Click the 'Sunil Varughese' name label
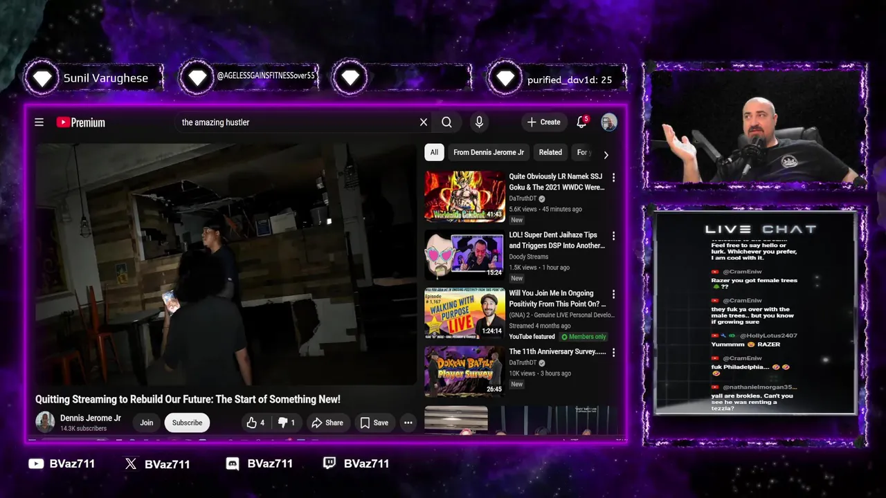 pyautogui.click(x=106, y=78)
